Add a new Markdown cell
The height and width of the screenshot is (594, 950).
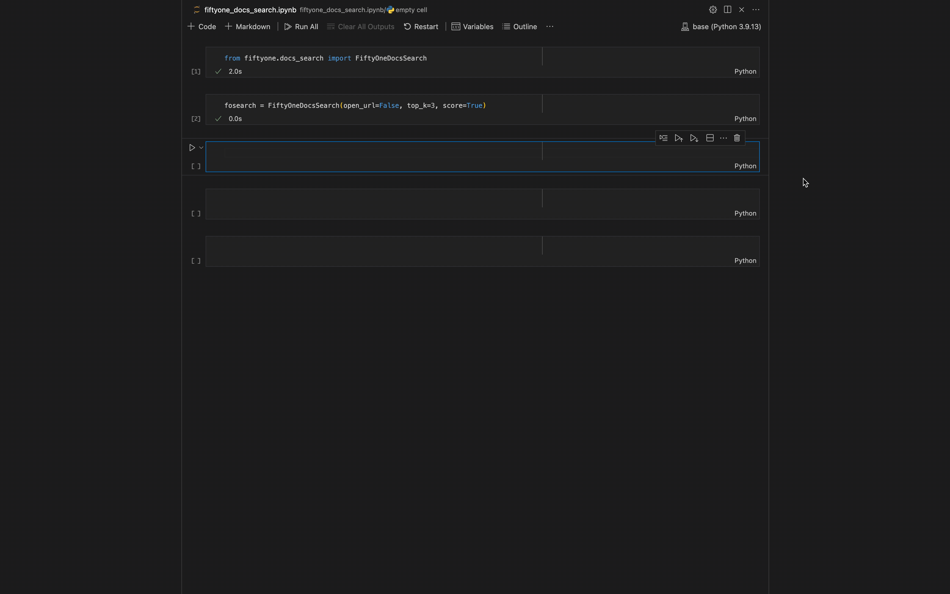pyautogui.click(x=248, y=27)
